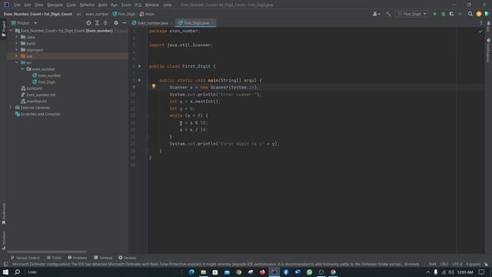The width and height of the screenshot is (492, 277).
Task: Click the stop process square icon
Action: tap(460, 14)
